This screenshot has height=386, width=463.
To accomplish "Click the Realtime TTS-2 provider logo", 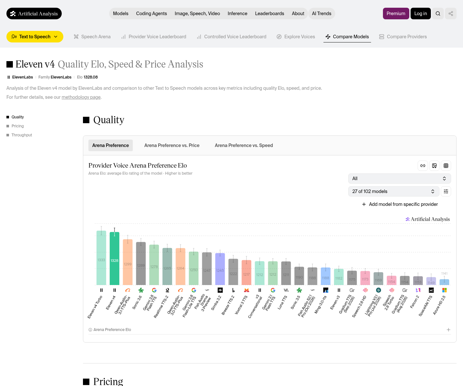I will [x=167, y=290].
